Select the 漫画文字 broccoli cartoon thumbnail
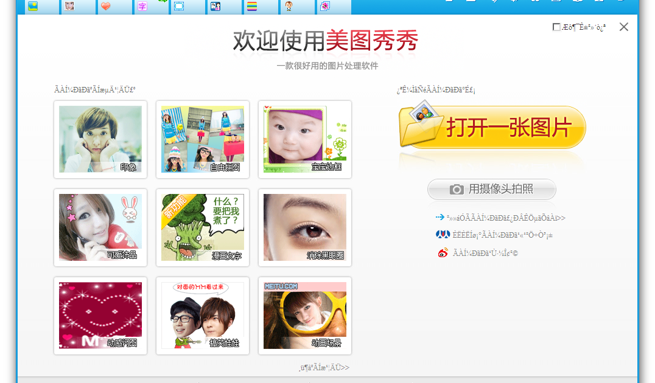The image size is (655, 383). (x=203, y=227)
